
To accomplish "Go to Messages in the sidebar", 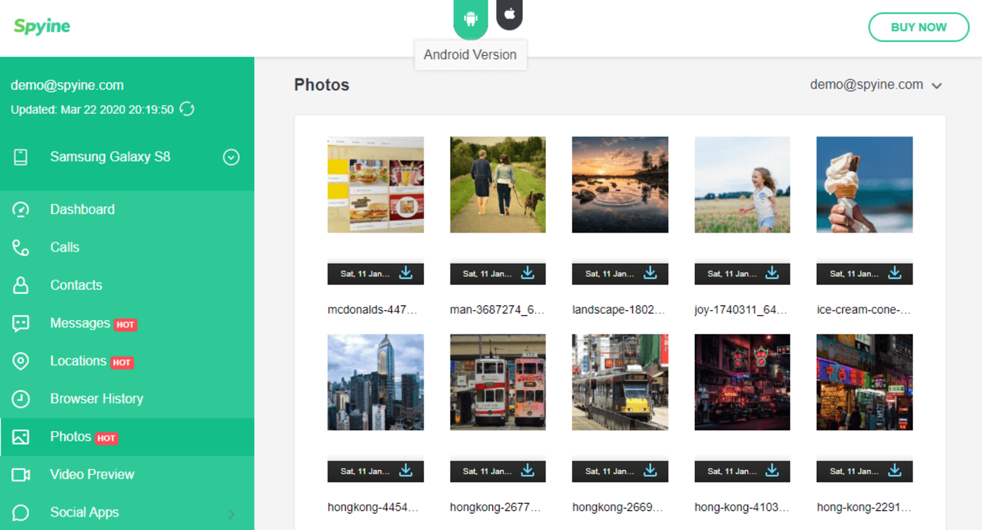I will pos(127,323).
